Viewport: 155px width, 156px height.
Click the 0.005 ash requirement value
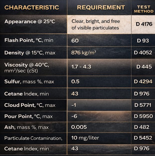[x=79, y=127]
